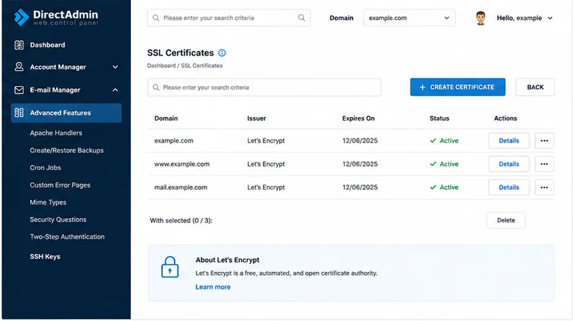The height and width of the screenshot is (321, 573).
Task: Click the example.com domain cell
Action: [174, 141]
